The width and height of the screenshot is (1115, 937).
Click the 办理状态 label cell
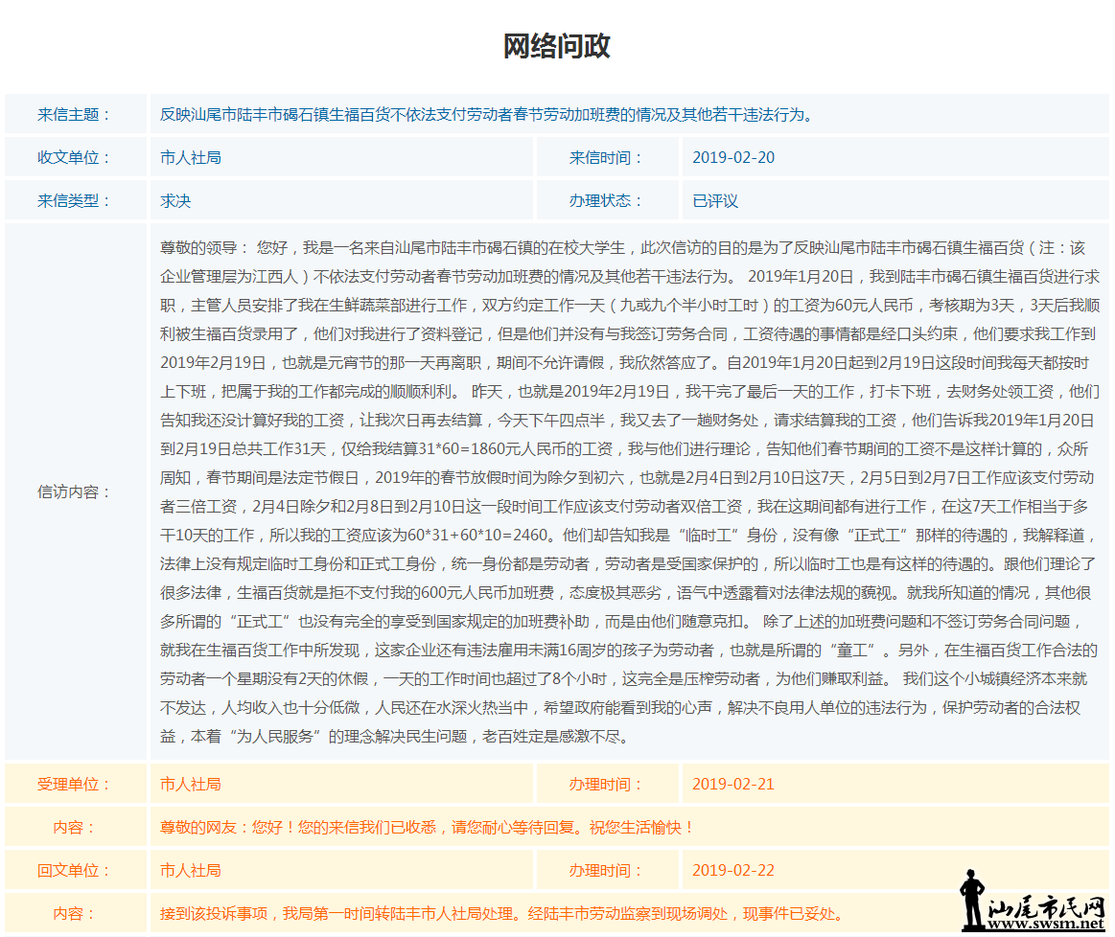tap(604, 200)
